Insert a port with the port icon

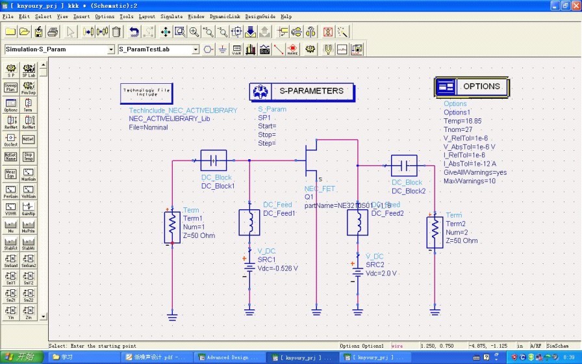(x=209, y=49)
